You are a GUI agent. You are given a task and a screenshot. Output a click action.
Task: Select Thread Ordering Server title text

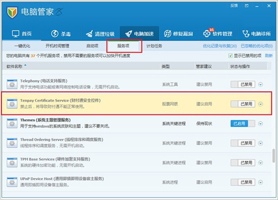pos(62,140)
